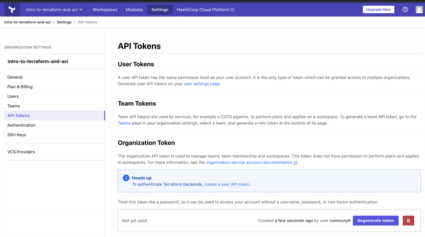Delete token with red trash icon
The image size is (425, 237).
pos(408,220)
